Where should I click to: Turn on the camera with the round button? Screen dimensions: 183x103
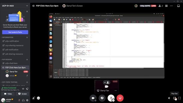(93, 98)
